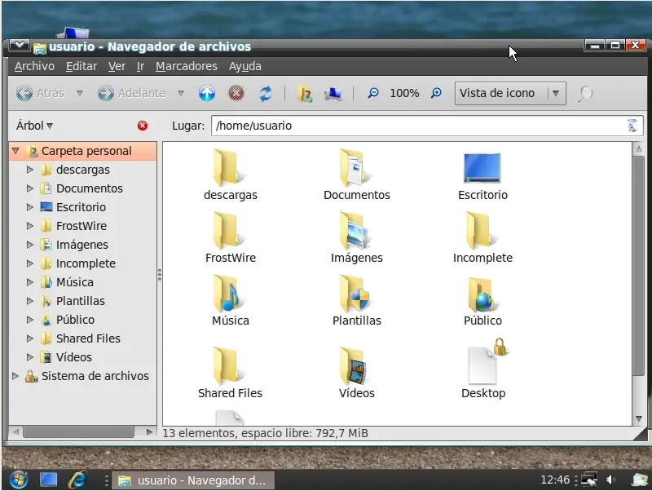Open the search magnifier tool
The width and height of the screenshot is (652, 491).
tap(584, 94)
